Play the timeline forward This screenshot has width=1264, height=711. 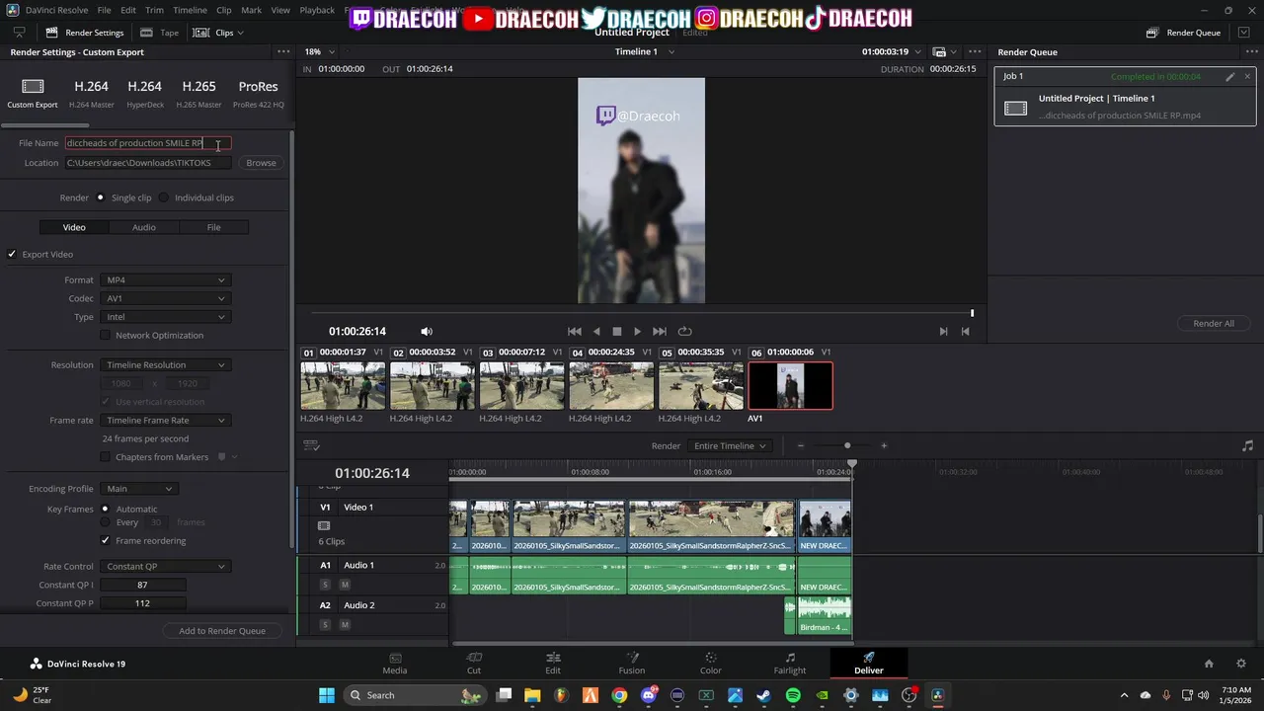tap(637, 332)
